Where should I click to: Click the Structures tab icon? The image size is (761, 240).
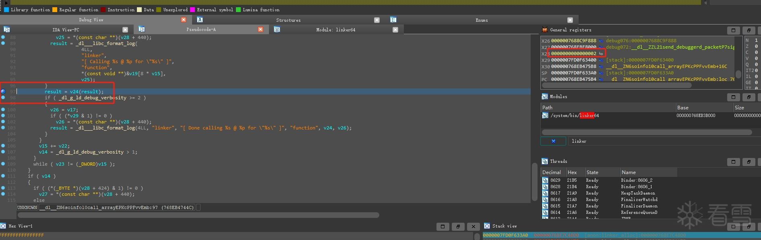(x=200, y=20)
